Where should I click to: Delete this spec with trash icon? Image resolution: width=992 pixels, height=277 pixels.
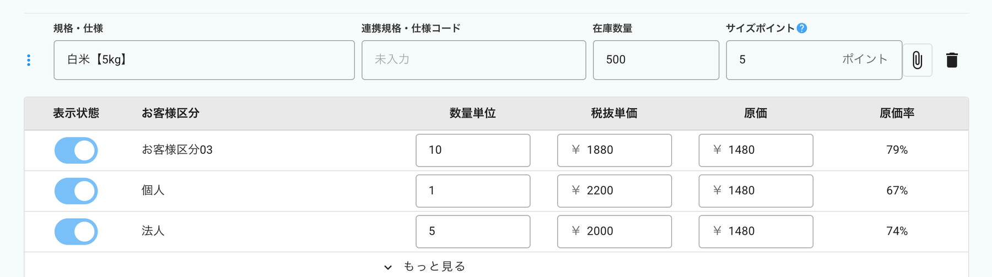coord(952,60)
